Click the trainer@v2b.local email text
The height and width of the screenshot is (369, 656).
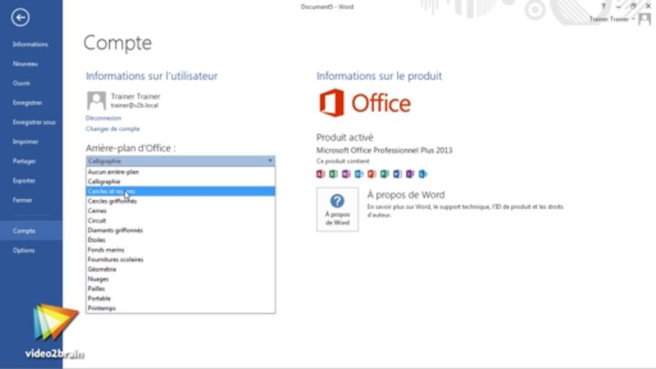tap(135, 106)
